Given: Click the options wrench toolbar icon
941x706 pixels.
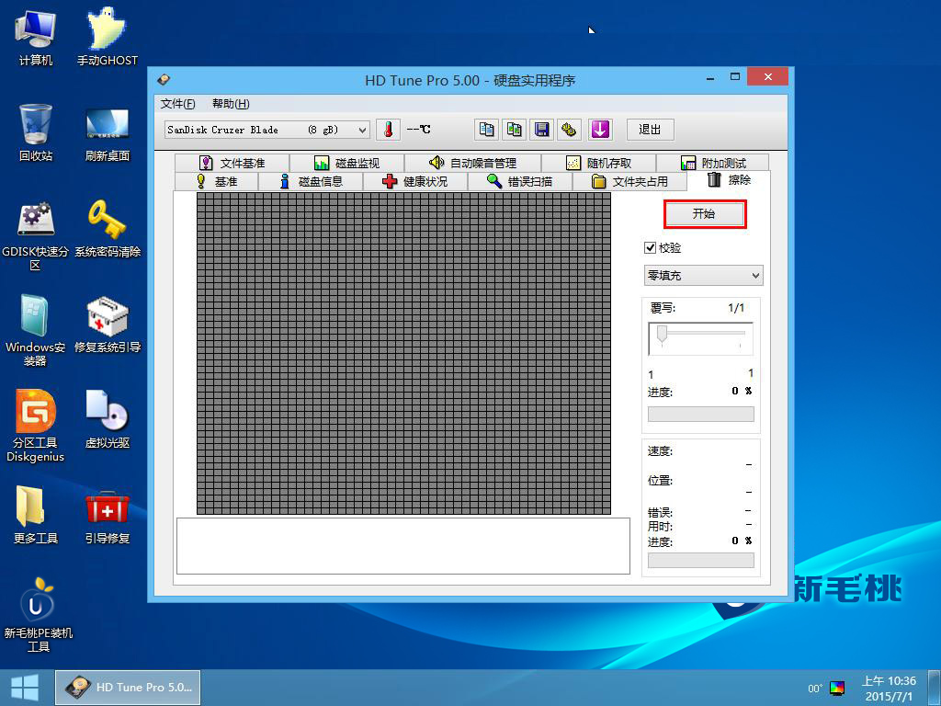Looking at the screenshot, I should [570, 130].
